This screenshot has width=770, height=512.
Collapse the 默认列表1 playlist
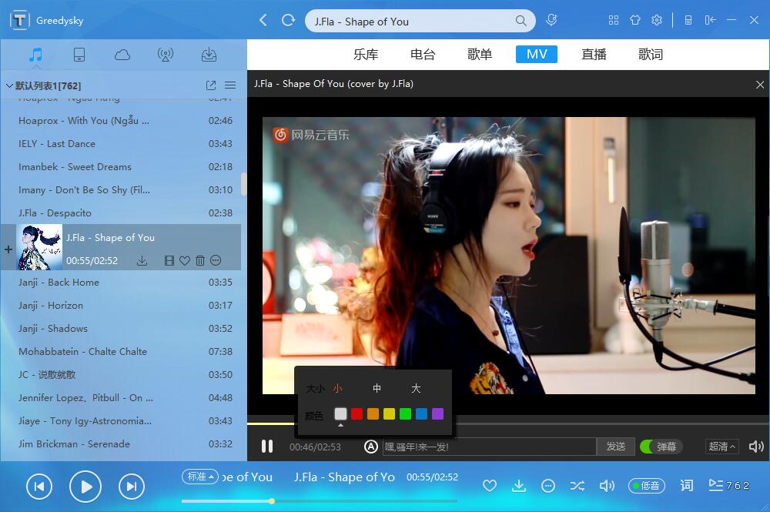click(9, 85)
